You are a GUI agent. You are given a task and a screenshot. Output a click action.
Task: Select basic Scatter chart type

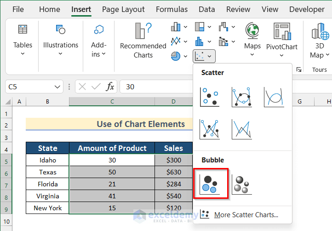pyautogui.click(x=210, y=97)
